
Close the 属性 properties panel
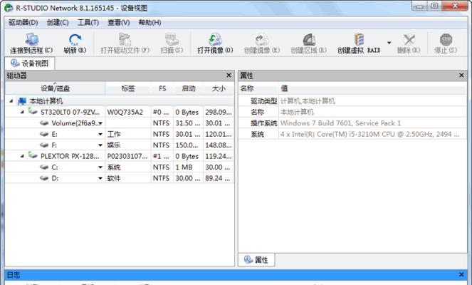[x=461, y=76]
